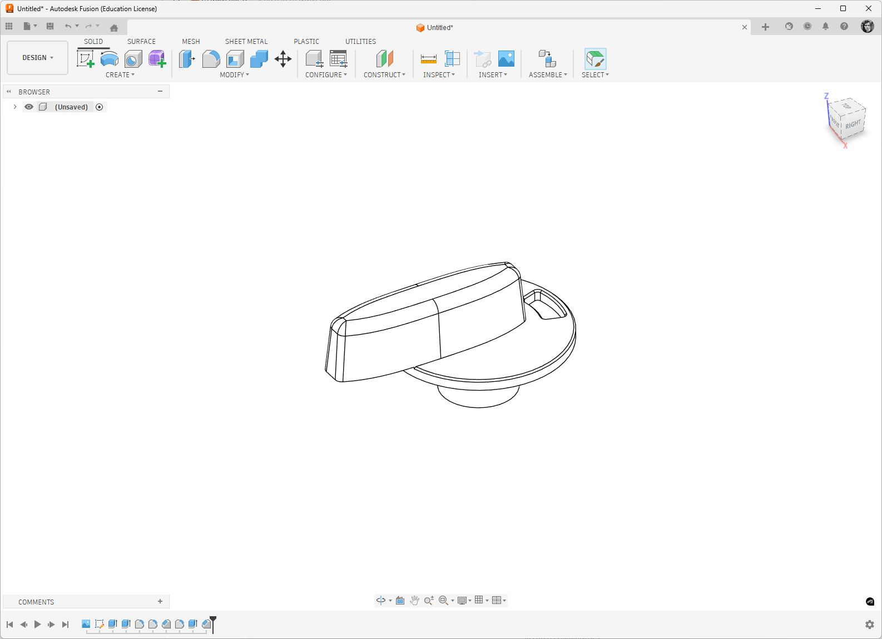Viewport: 882px width, 639px height.
Task: Open the user profile avatar
Action: [x=868, y=27]
